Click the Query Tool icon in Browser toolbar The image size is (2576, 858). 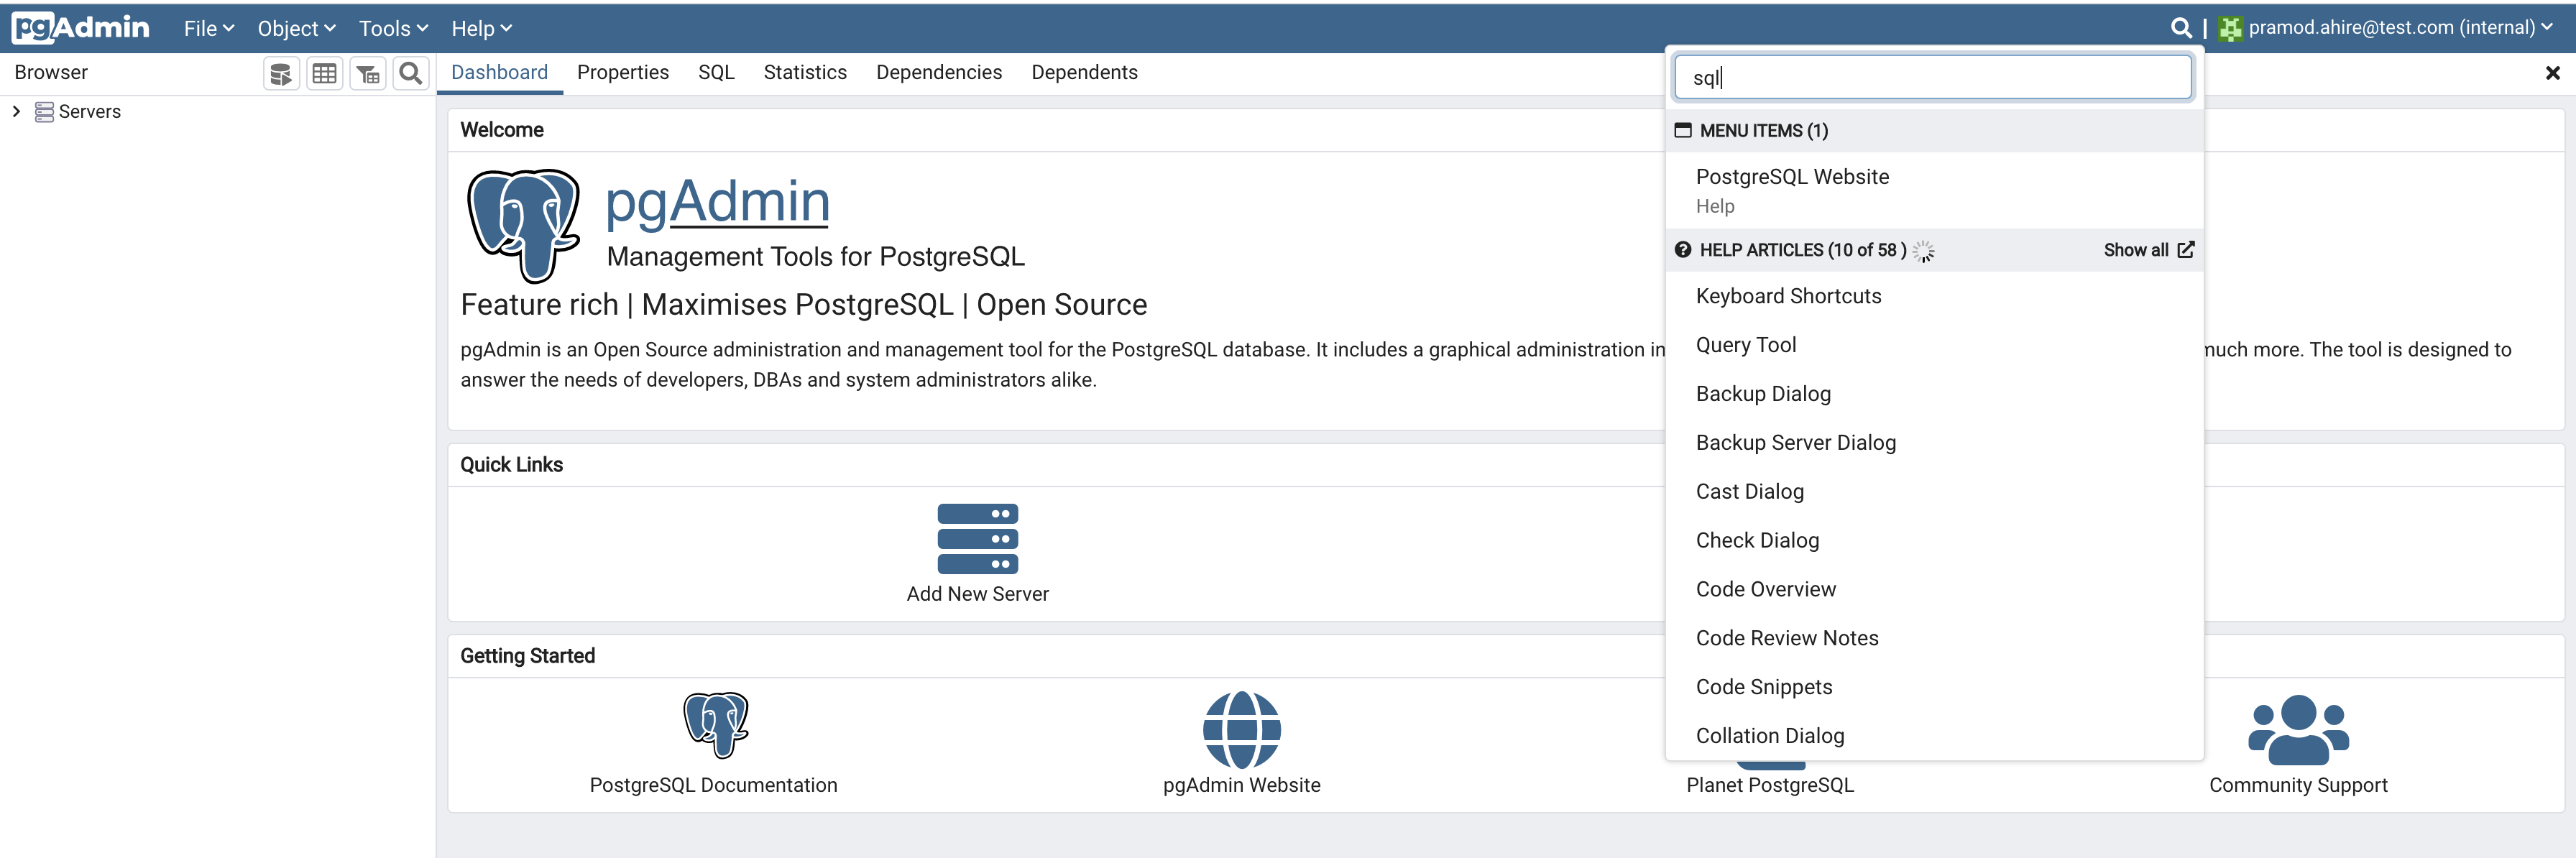pos(281,73)
